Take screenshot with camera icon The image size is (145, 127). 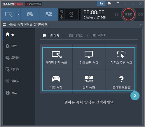140,14
